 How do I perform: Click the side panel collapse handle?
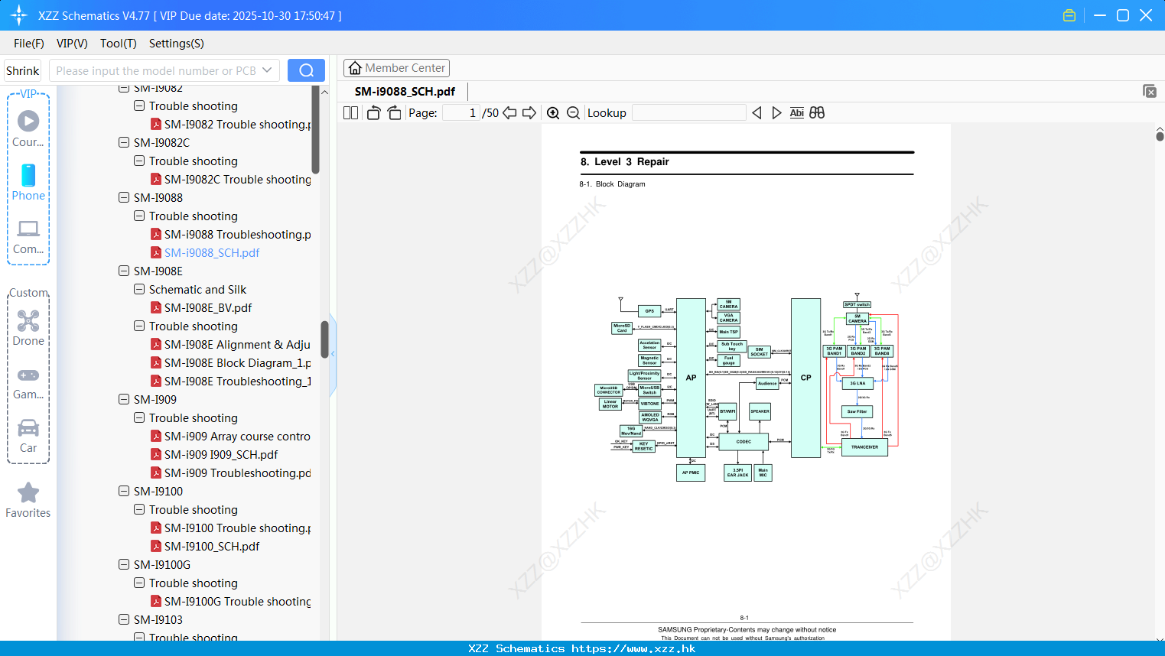(x=333, y=354)
